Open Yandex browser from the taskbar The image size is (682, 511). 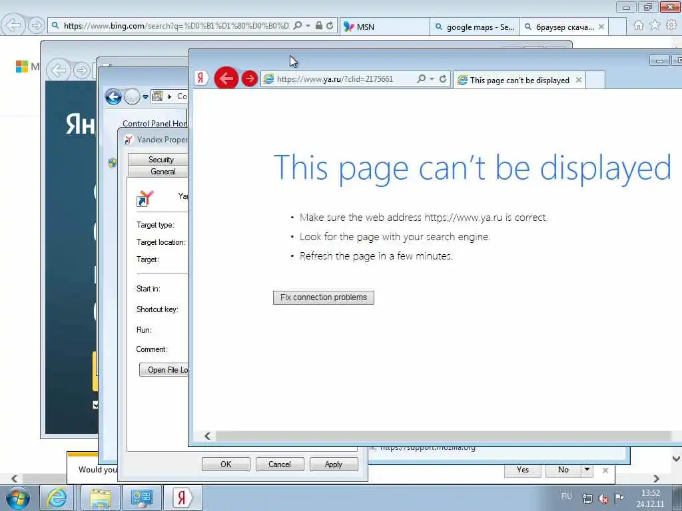click(x=182, y=498)
